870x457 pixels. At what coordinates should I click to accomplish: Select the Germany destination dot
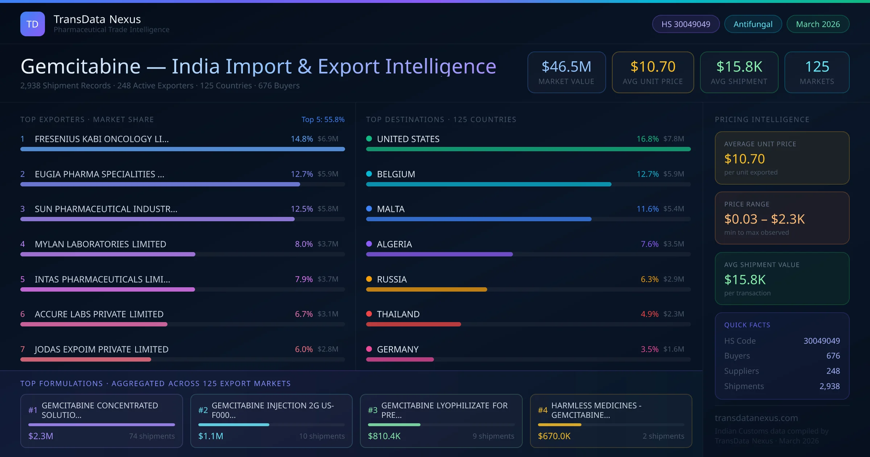coord(369,349)
